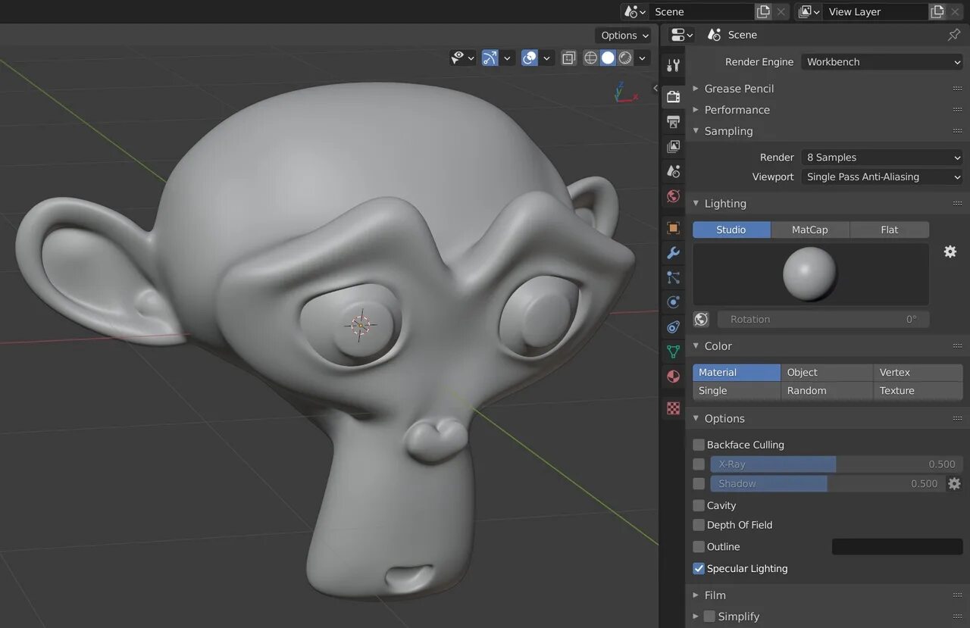Switch viewport to wireframe shading
The width and height of the screenshot is (970, 628).
590,58
